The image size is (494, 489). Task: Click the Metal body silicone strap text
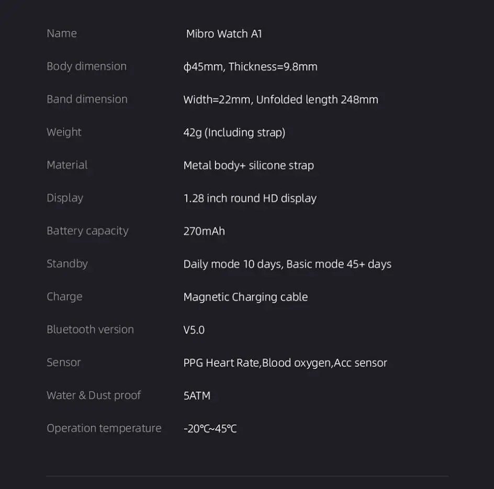pyautogui.click(x=249, y=166)
